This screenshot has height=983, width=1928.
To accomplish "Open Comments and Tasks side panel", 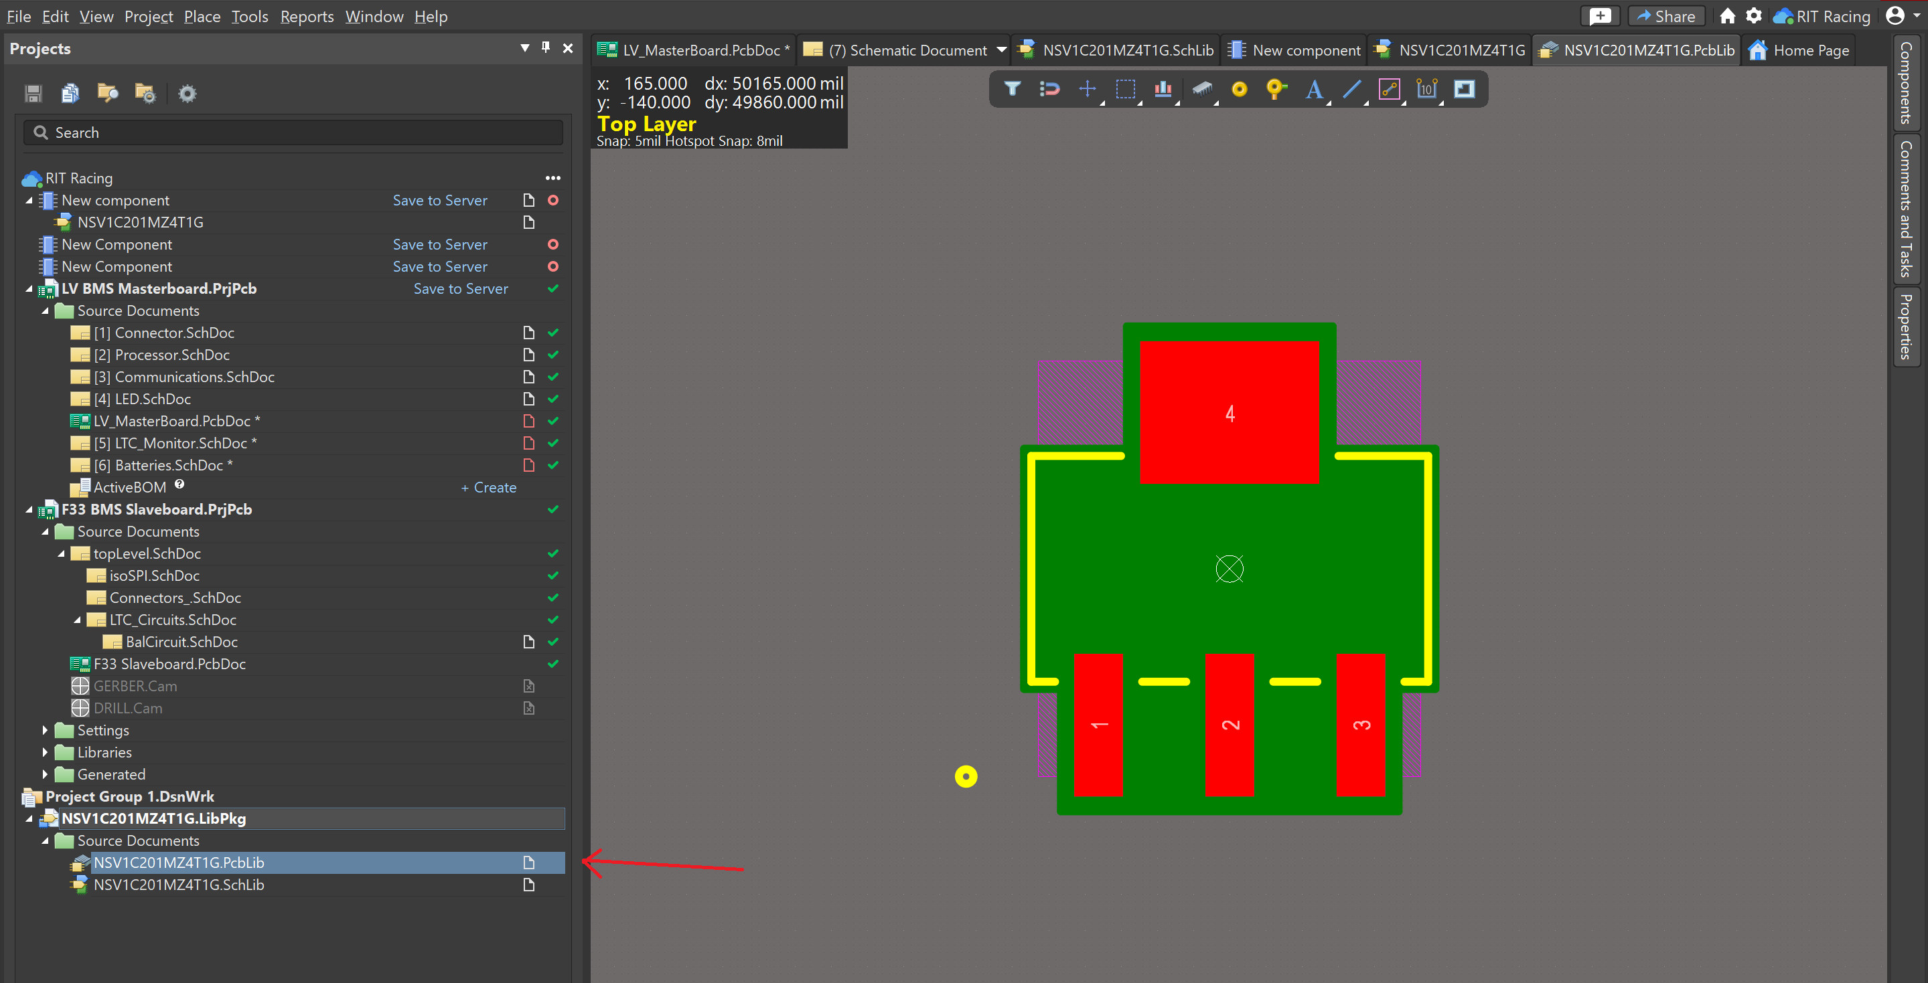I will point(1905,209).
